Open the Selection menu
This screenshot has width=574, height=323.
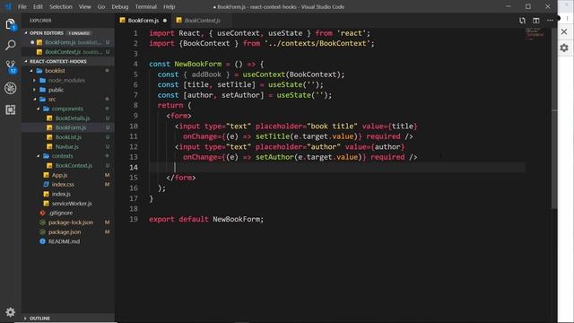61,6
